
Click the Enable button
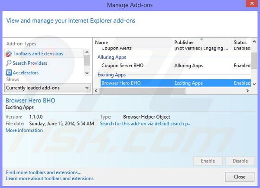click(208, 161)
